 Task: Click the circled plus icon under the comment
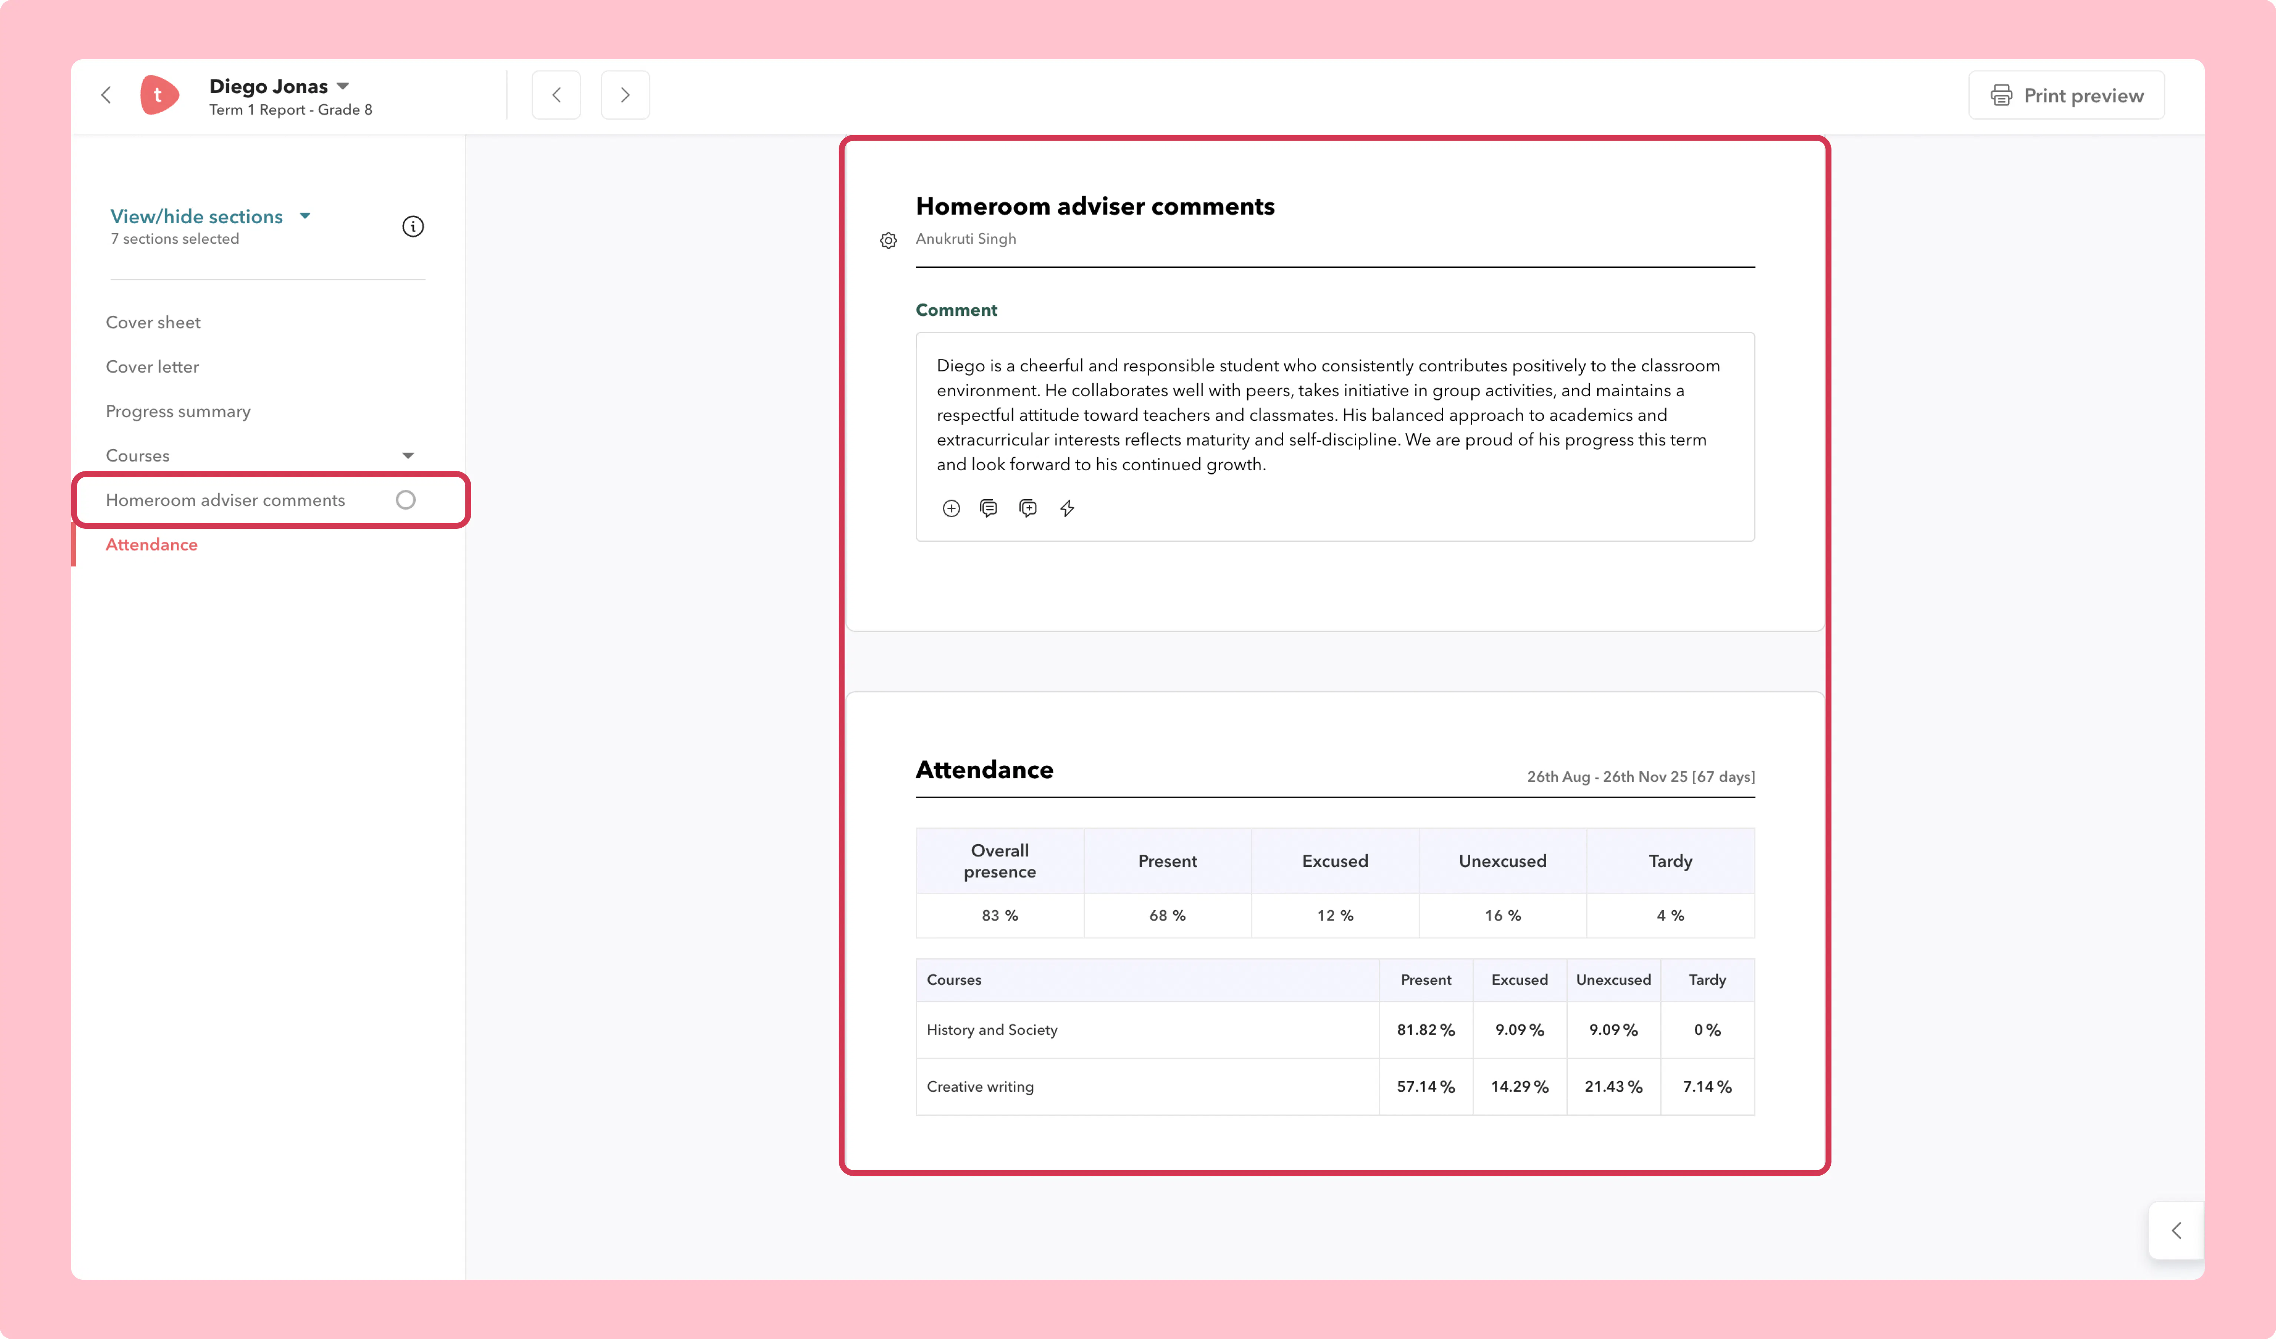tap(951, 508)
